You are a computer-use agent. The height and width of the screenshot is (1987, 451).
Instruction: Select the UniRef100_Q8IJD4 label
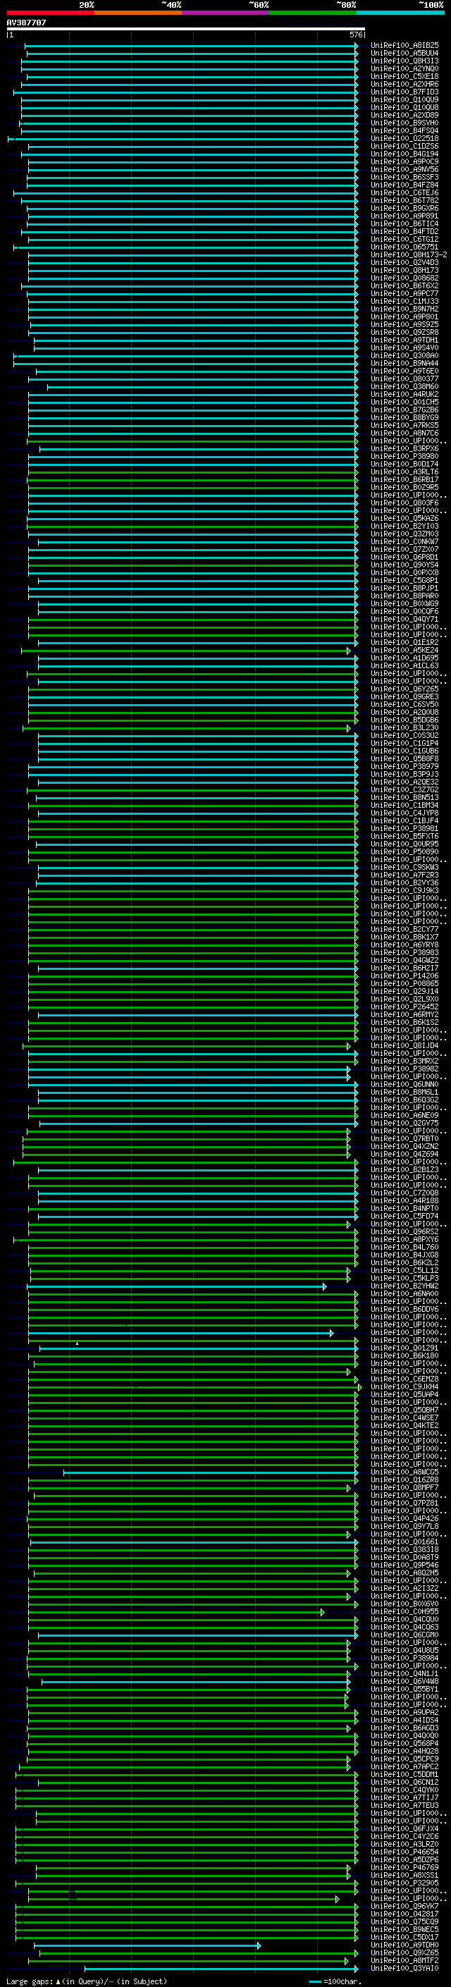click(x=404, y=1046)
